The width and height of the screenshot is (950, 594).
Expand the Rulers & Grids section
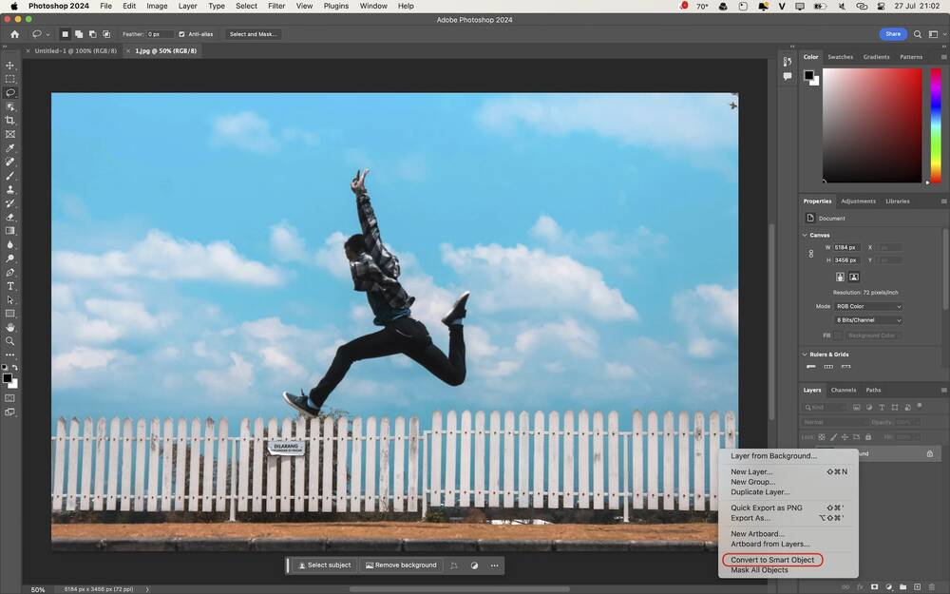[x=806, y=354]
